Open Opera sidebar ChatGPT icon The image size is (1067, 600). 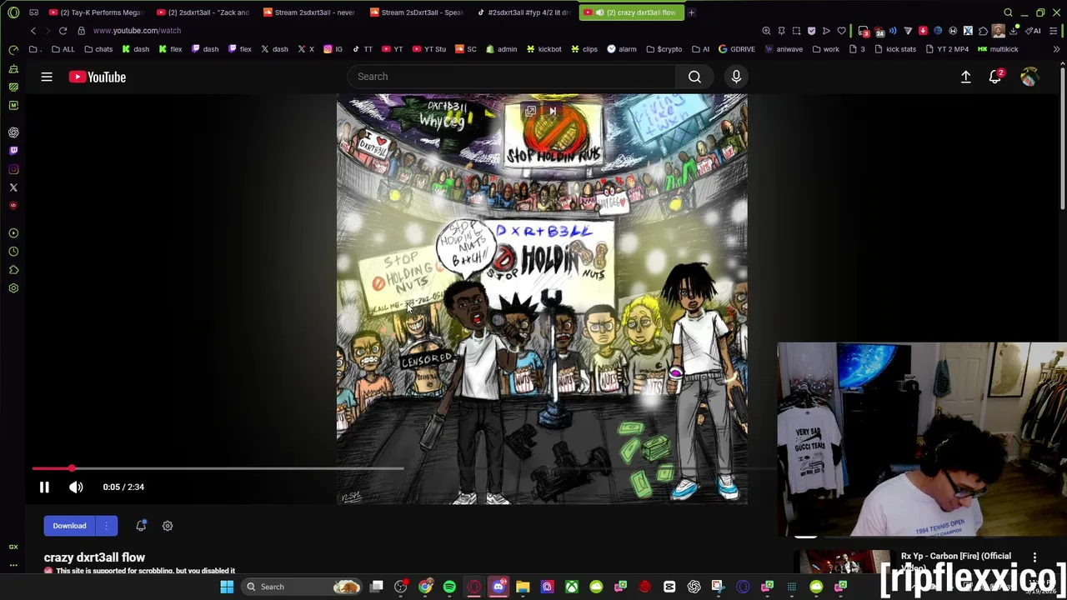[x=13, y=132]
